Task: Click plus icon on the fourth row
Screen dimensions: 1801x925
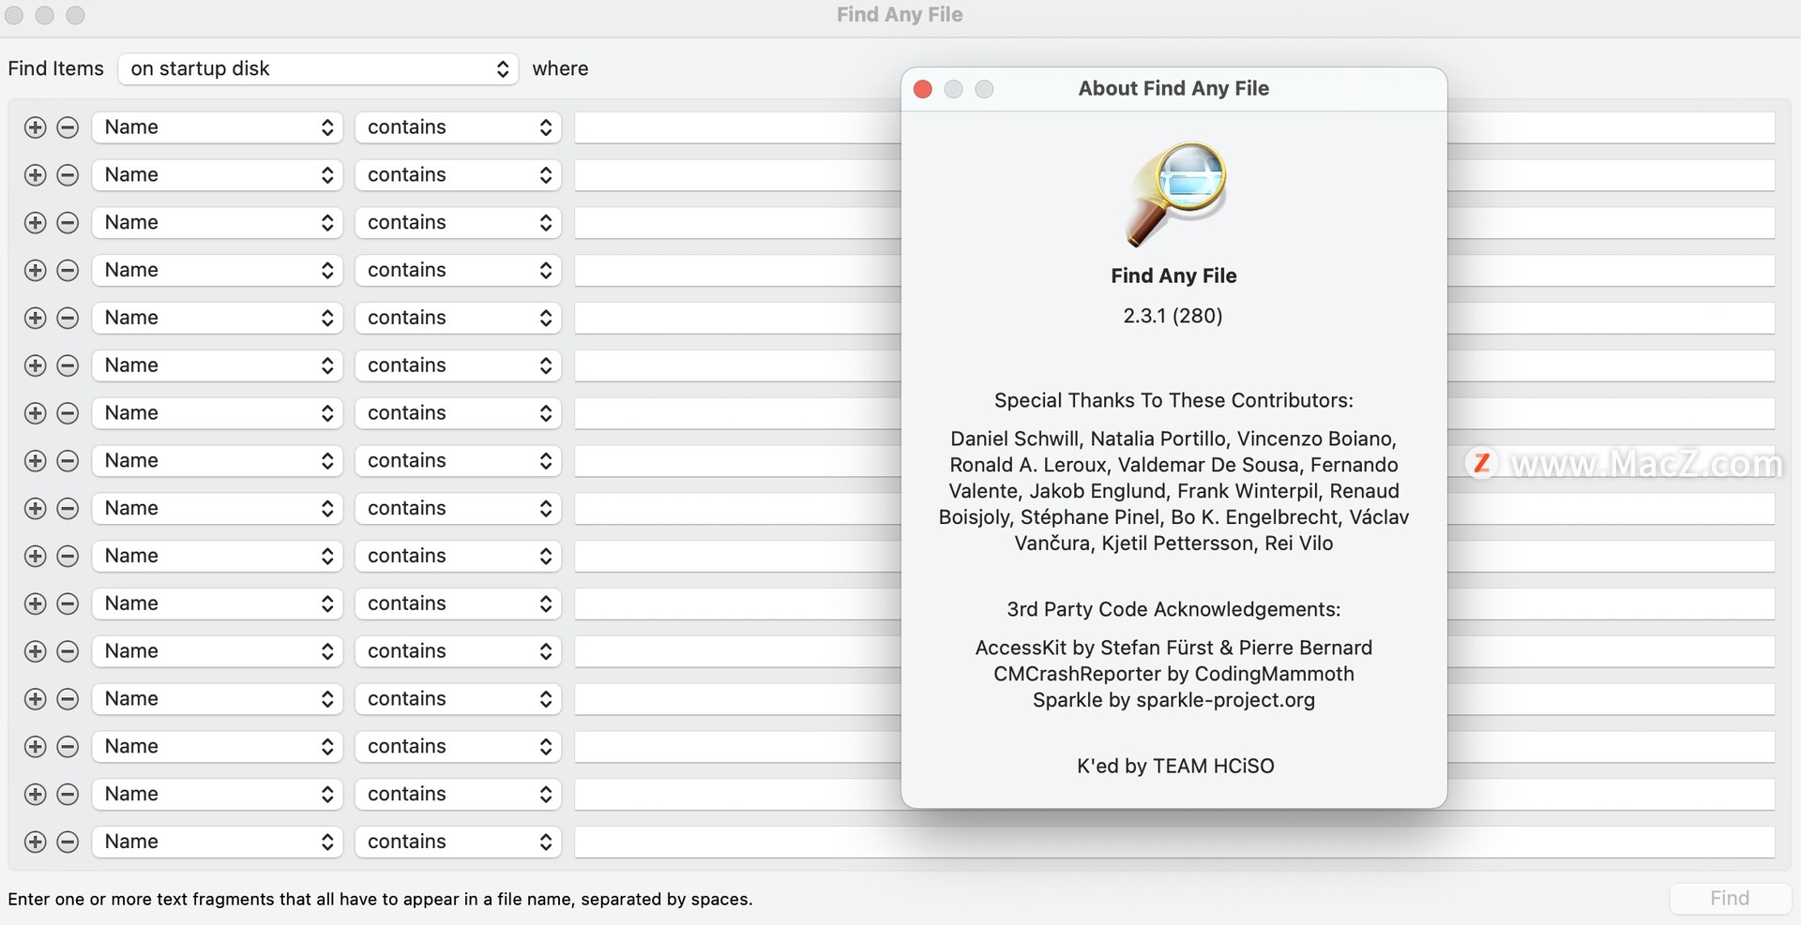Action: click(35, 270)
